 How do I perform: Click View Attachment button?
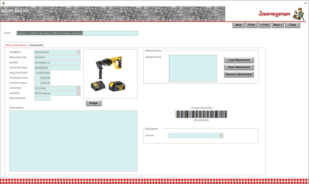tap(239, 67)
